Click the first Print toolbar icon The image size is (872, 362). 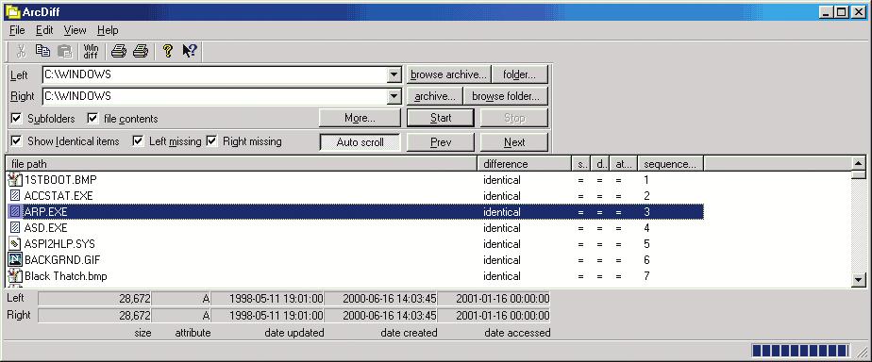click(x=119, y=51)
